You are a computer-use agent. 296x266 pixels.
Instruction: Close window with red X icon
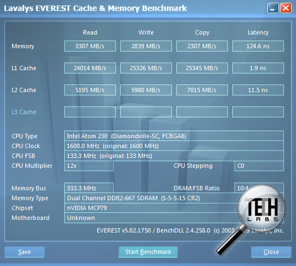coord(286,8)
